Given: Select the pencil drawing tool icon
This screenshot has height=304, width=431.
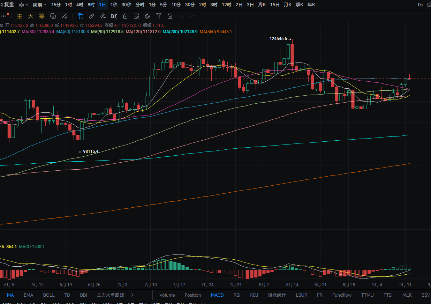Looking at the screenshot, I should tap(102, 16).
